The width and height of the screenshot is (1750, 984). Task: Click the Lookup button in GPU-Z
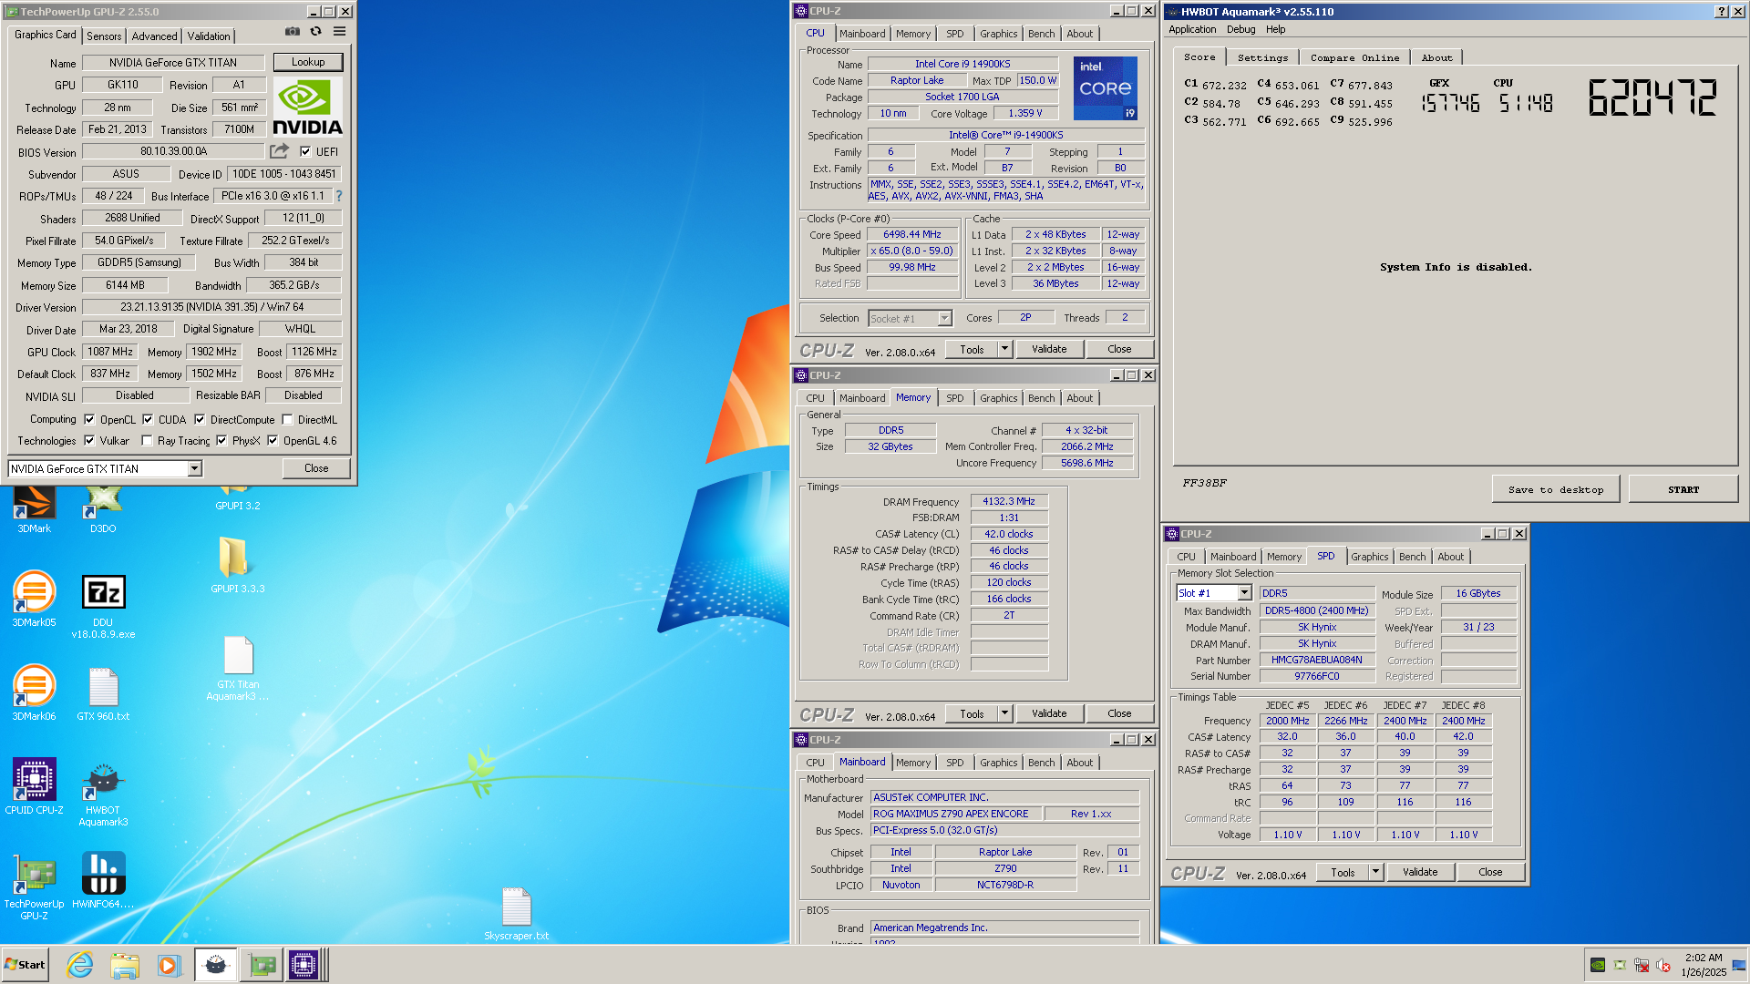click(308, 62)
